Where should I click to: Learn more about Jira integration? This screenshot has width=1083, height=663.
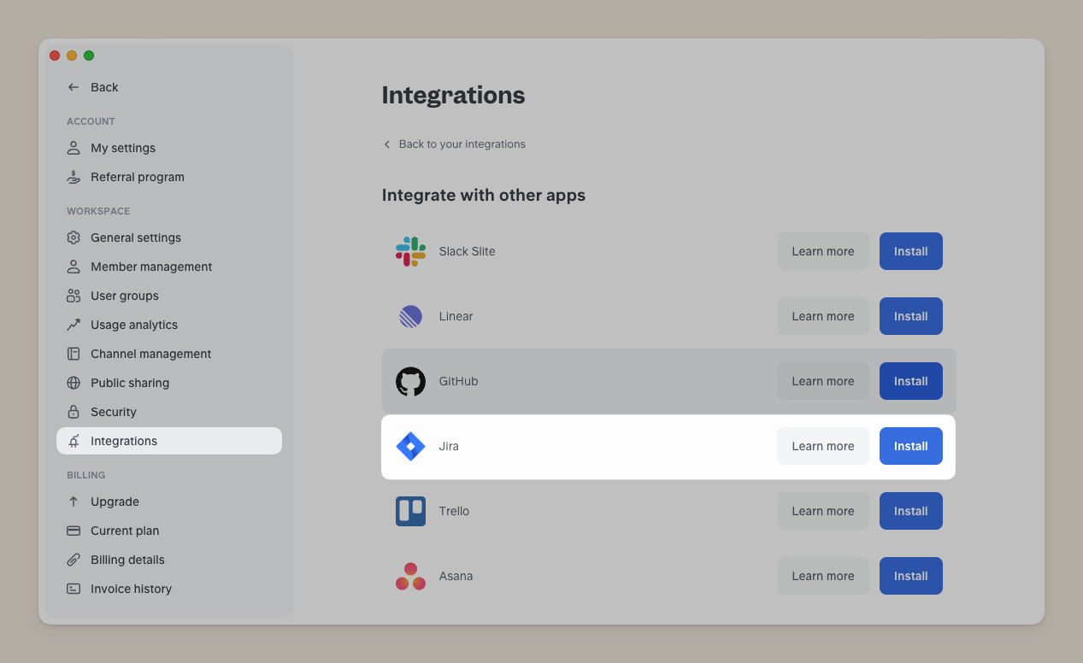point(822,446)
